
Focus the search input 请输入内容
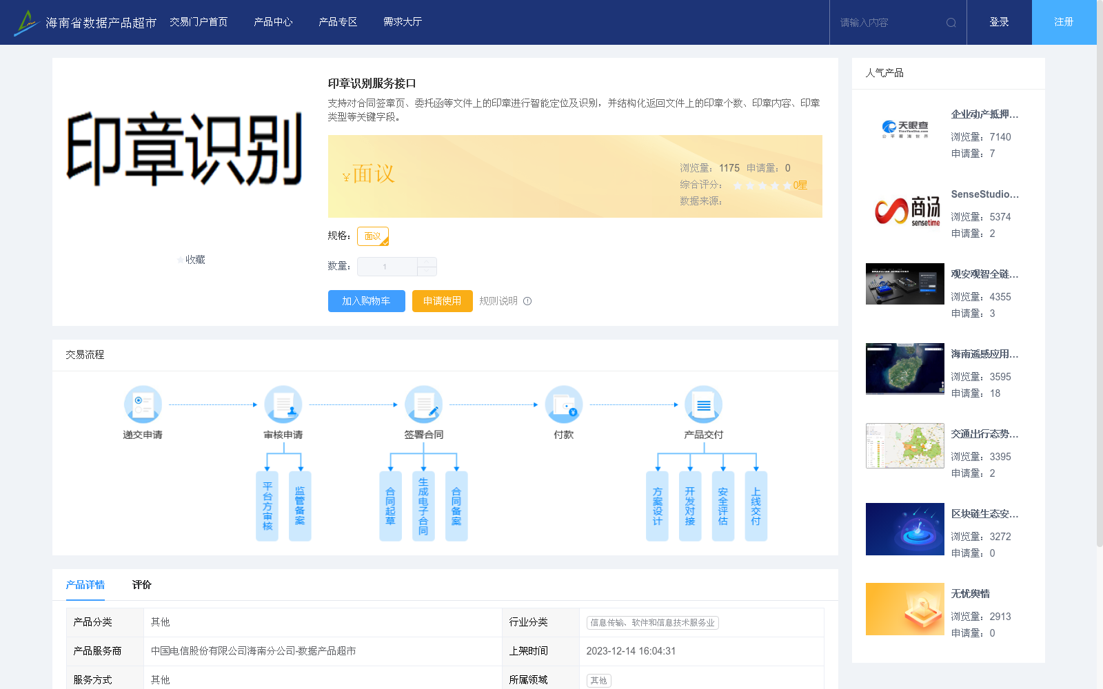click(x=889, y=23)
